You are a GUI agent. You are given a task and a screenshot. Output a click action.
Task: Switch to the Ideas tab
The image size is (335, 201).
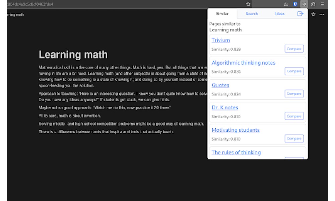pos(280,14)
